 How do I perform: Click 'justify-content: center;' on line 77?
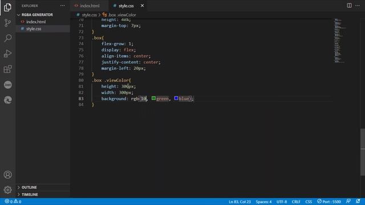point(131,62)
